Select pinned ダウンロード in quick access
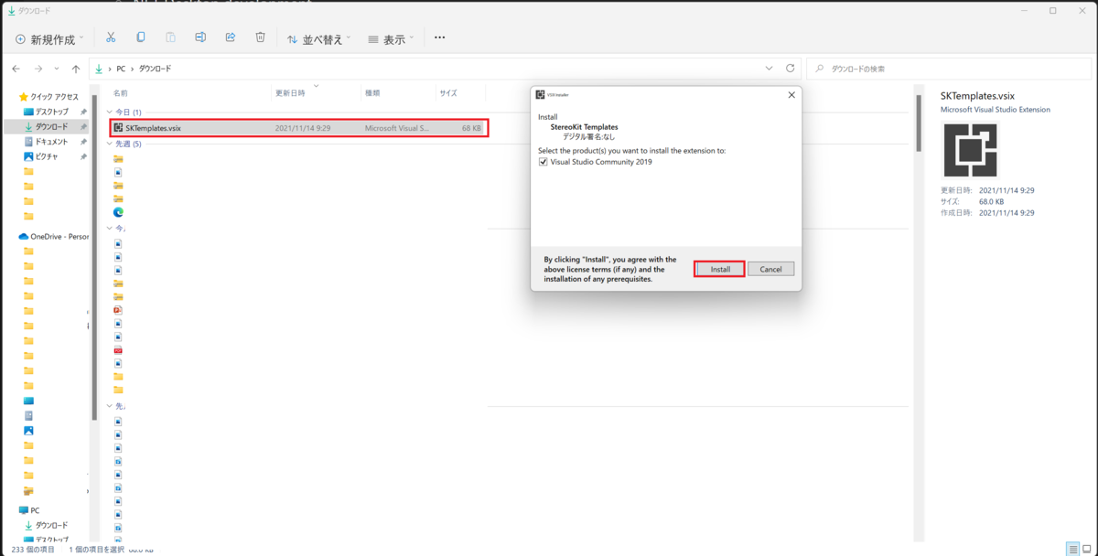 click(x=51, y=126)
